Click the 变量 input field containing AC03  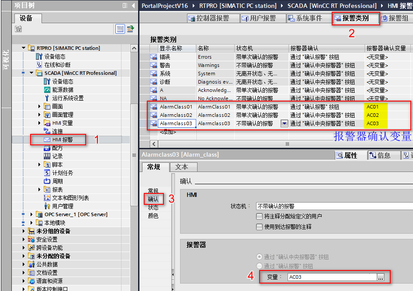332,277
